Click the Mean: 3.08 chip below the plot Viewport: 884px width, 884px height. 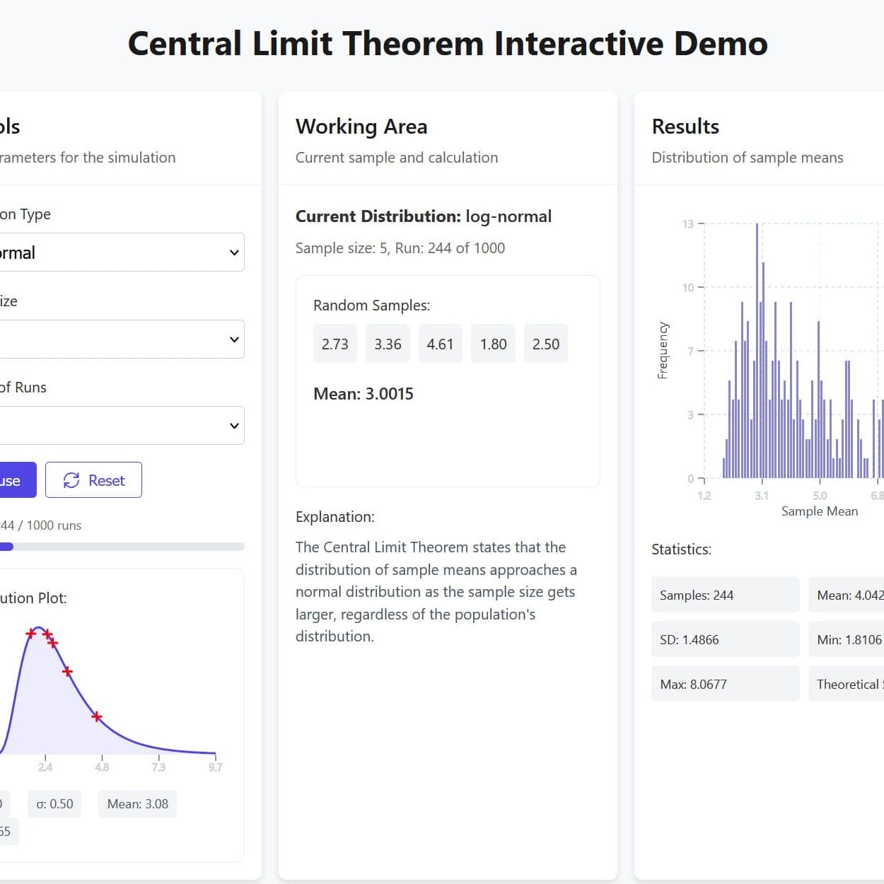point(137,803)
